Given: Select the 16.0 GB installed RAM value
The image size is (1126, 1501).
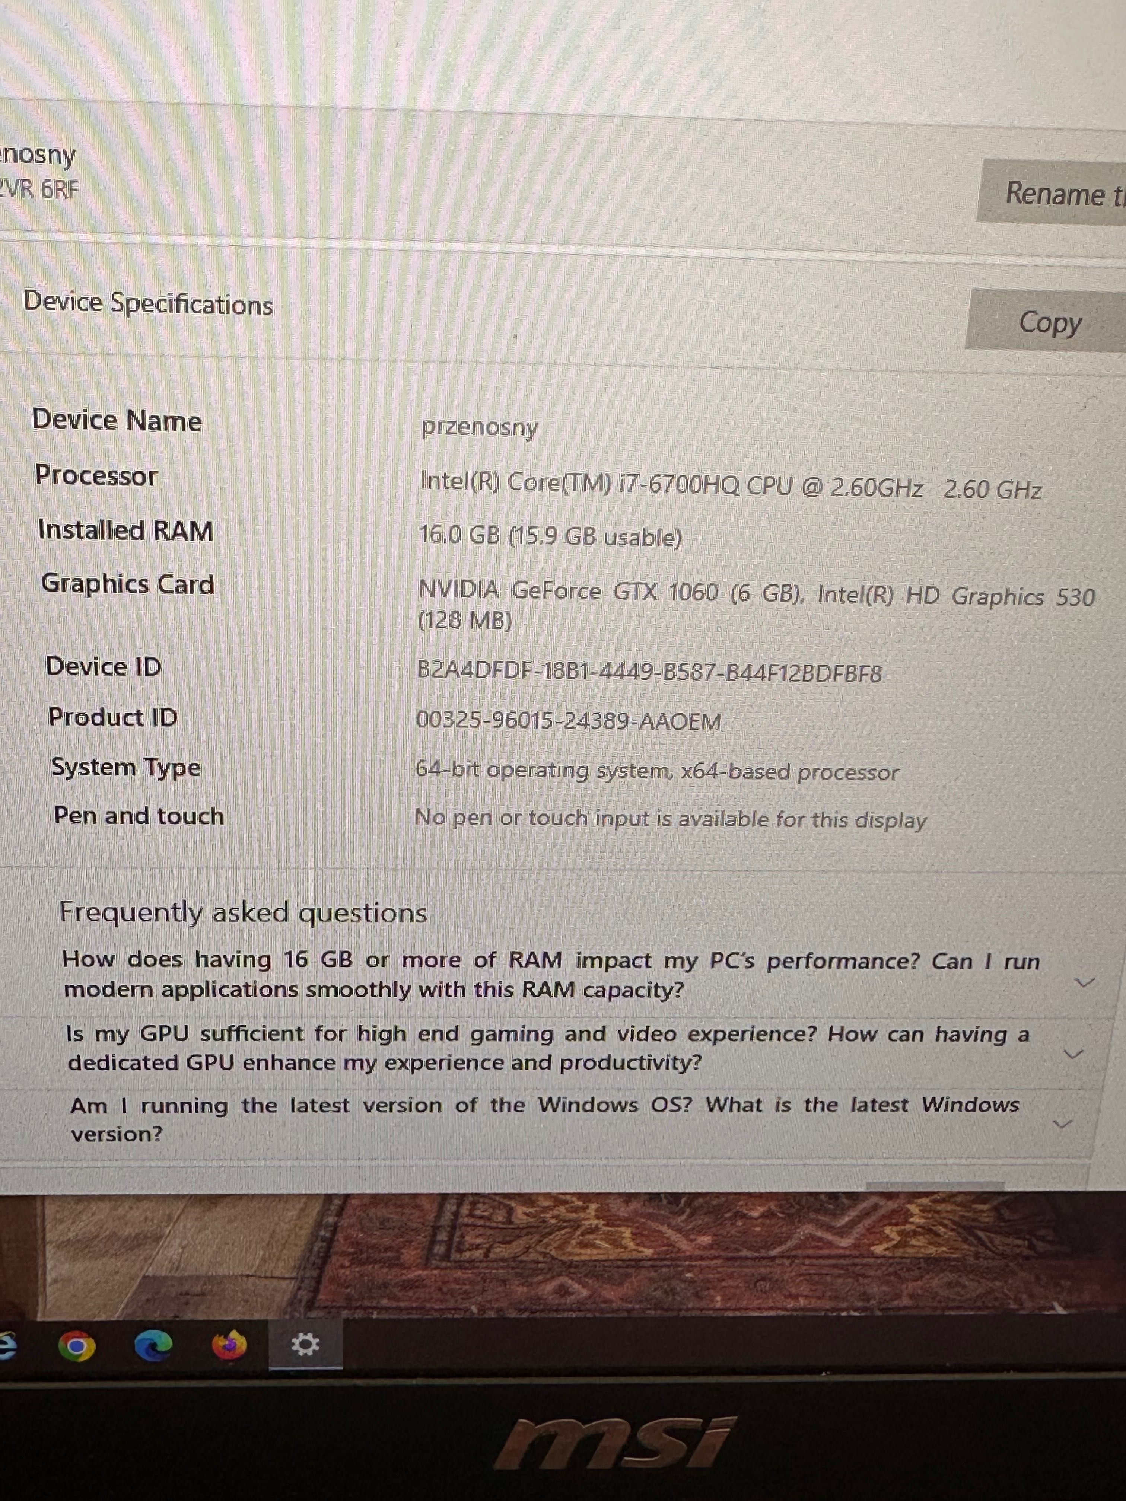Looking at the screenshot, I should coord(550,536).
